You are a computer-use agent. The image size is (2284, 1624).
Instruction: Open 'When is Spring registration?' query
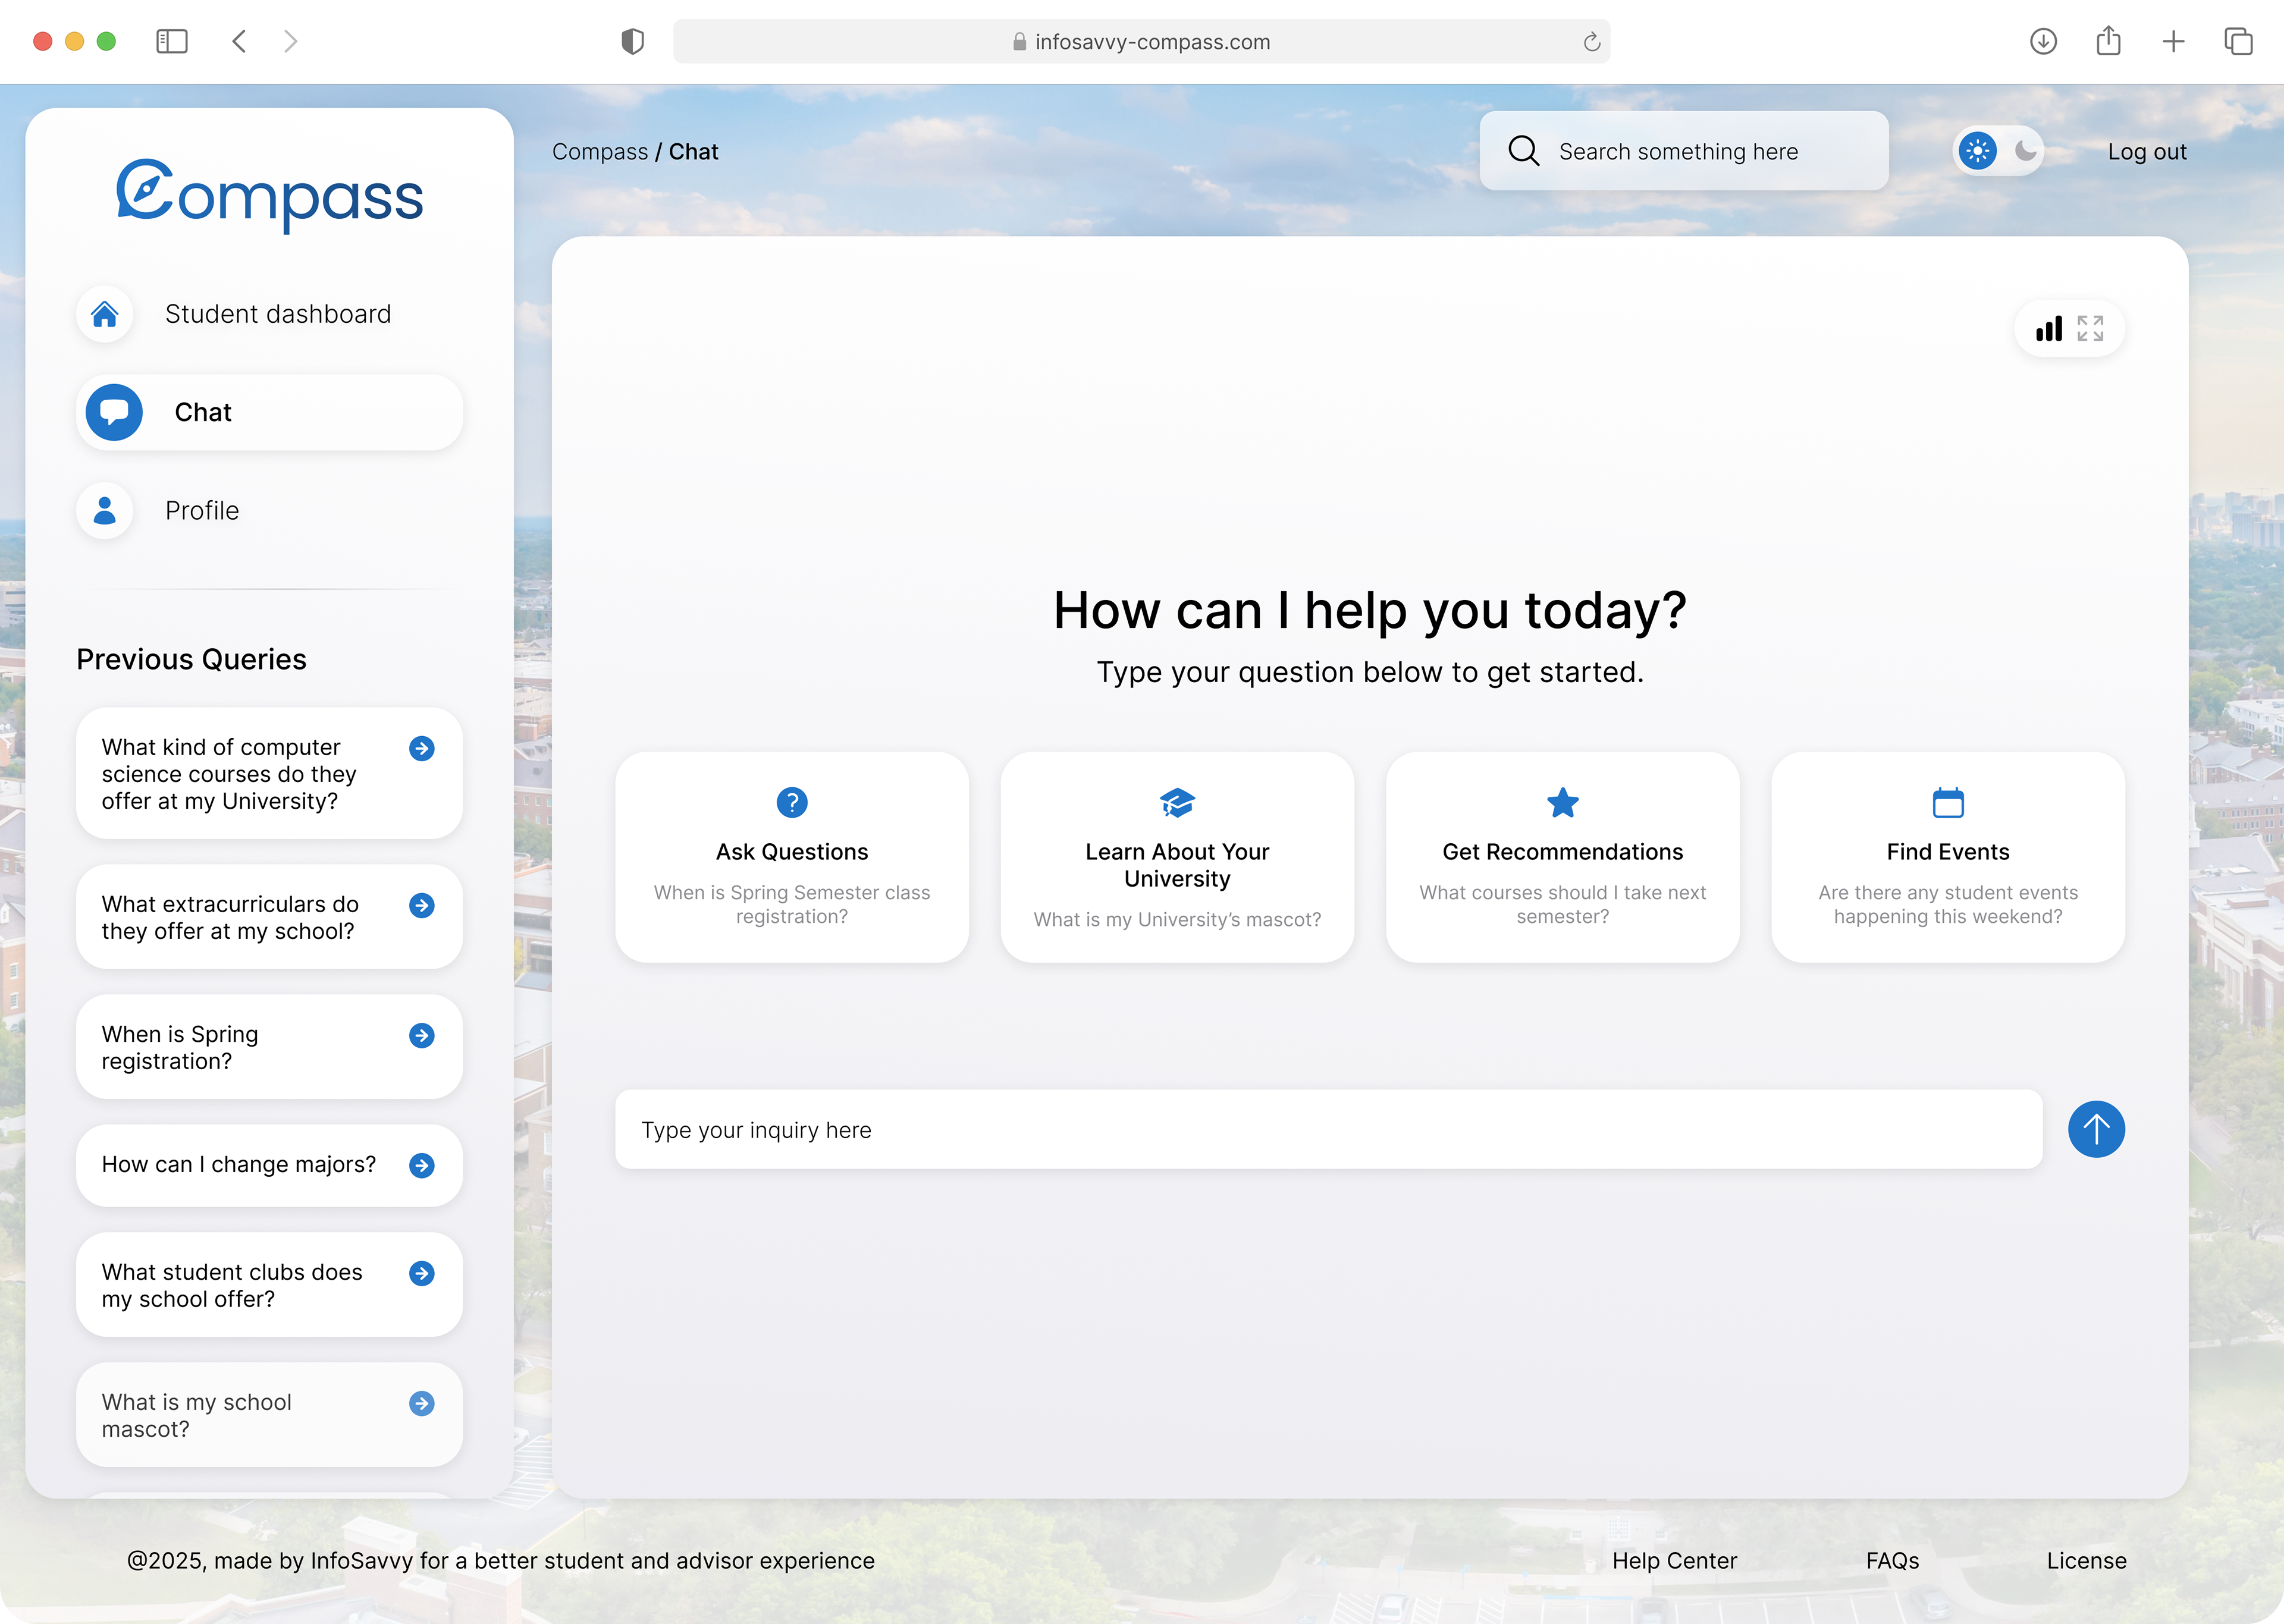click(x=269, y=1047)
